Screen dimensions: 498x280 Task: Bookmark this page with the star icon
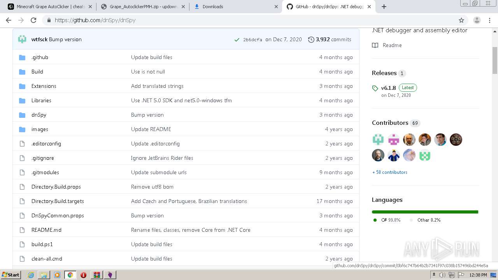pyautogui.click(x=461, y=20)
